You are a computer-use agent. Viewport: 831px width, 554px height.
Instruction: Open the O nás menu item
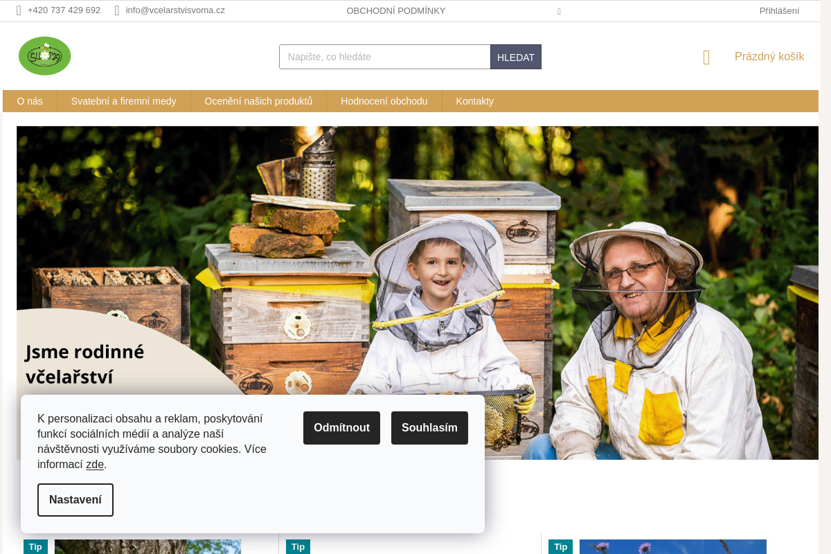[x=30, y=101]
